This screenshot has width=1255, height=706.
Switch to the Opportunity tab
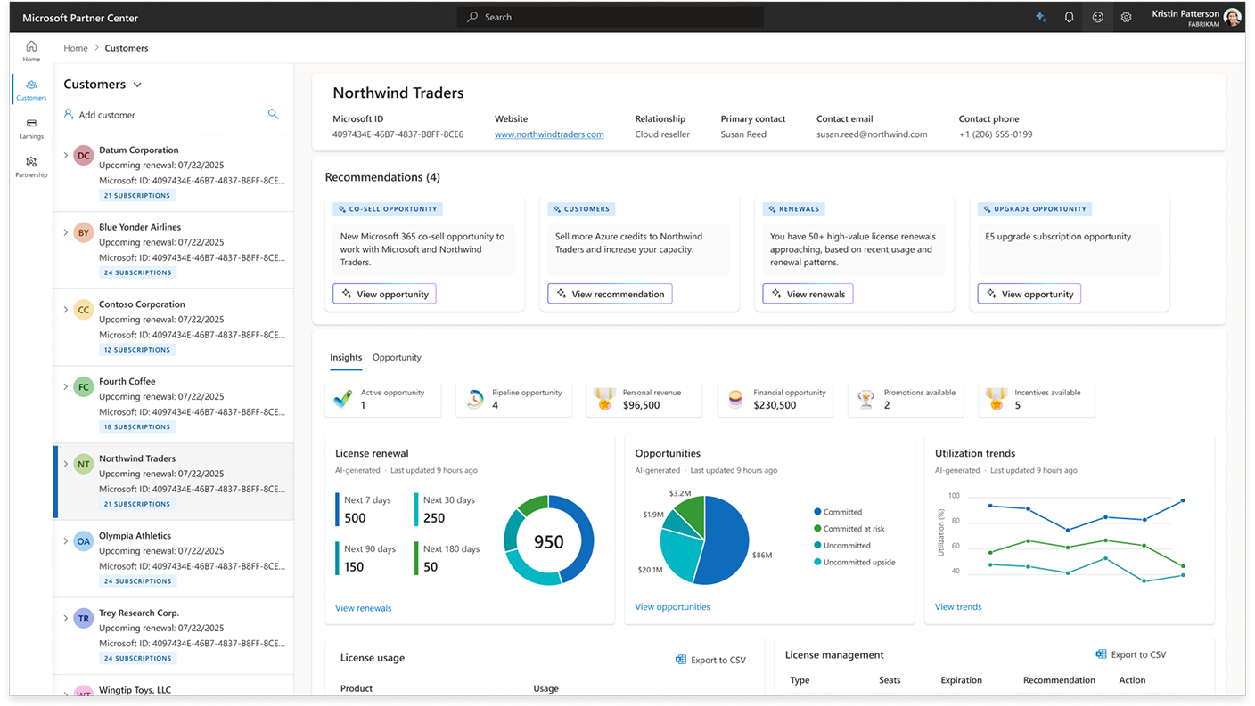pos(397,357)
